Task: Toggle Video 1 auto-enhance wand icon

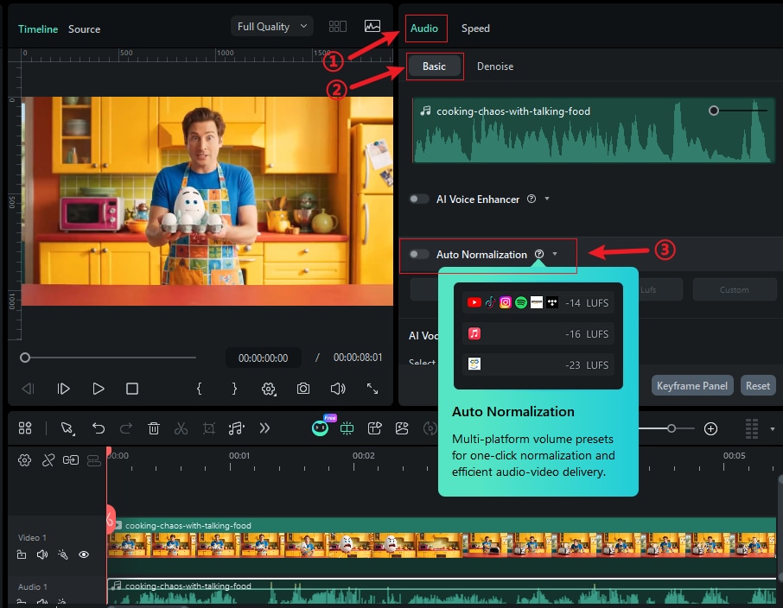Action: [63, 554]
